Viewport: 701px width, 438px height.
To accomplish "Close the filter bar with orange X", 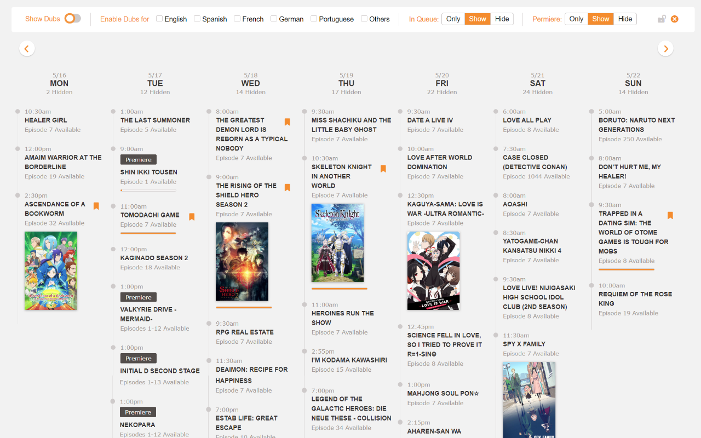I will click(675, 19).
